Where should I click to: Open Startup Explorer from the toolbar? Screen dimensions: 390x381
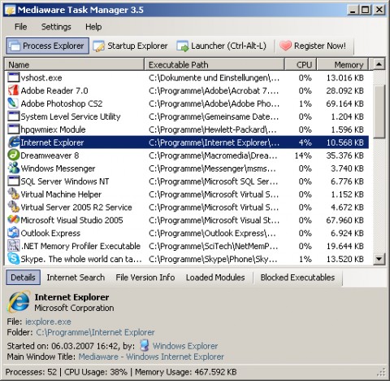[x=130, y=46]
